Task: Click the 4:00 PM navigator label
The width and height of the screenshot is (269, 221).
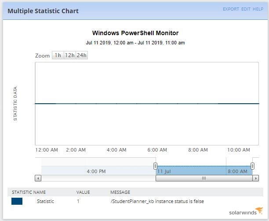Action: point(96,171)
